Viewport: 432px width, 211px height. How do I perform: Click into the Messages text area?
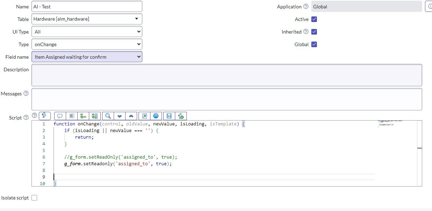click(227, 99)
